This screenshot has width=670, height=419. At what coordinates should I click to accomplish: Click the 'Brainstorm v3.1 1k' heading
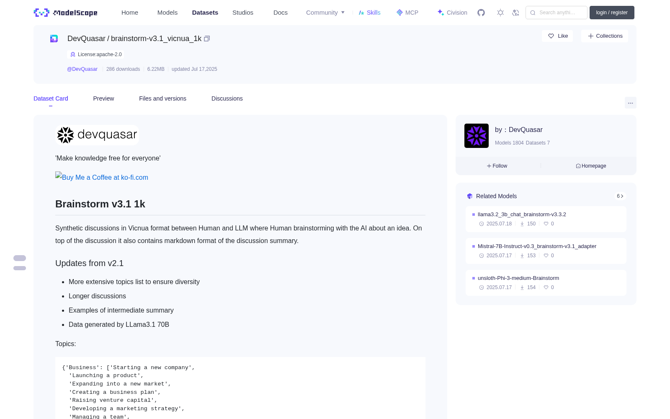point(100,204)
